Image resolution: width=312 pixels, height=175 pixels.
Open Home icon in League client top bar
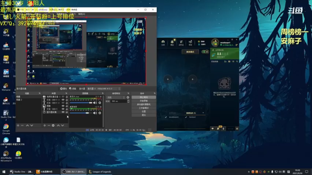tap(163, 43)
